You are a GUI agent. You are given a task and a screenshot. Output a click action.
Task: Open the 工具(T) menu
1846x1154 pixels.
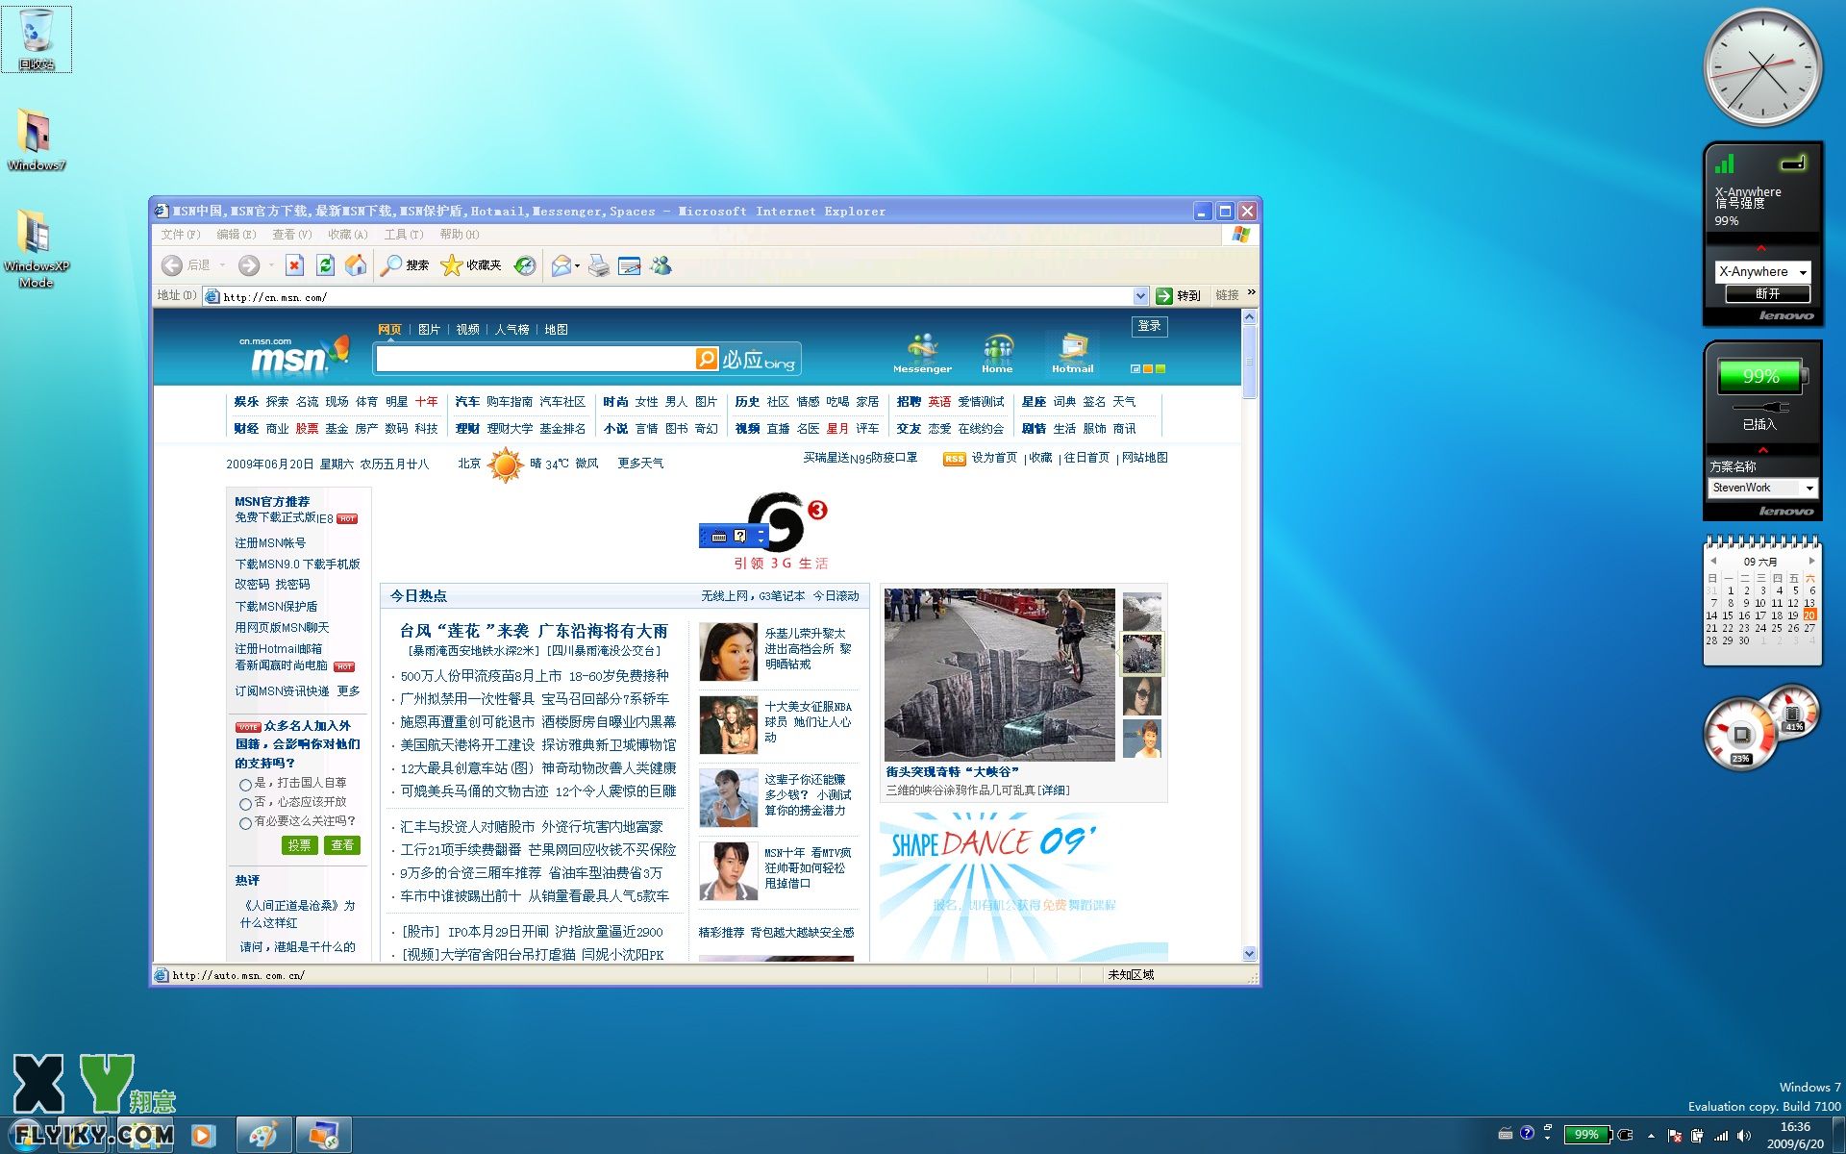pos(404,235)
